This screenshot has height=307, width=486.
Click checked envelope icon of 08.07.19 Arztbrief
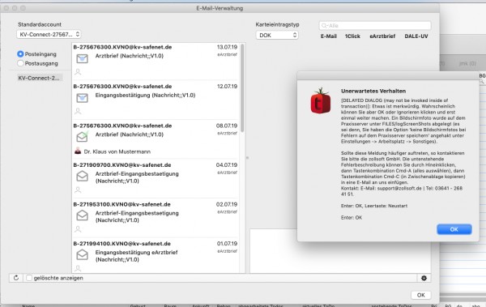point(82,136)
